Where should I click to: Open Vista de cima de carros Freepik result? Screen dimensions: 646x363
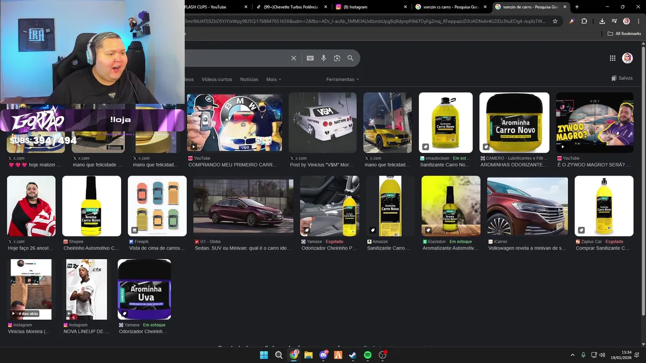156,248
